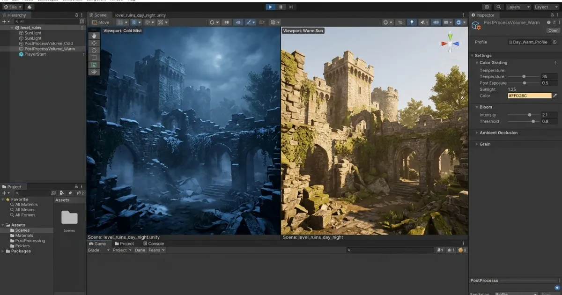
Task: Select the Rotate circle tool in overlay
Action: (94, 50)
